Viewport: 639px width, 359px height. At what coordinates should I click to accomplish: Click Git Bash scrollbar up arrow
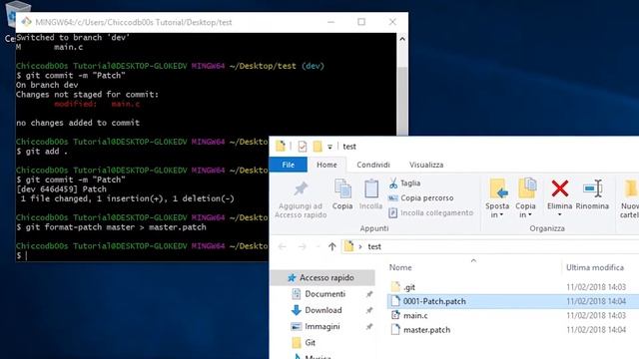(x=401, y=39)
